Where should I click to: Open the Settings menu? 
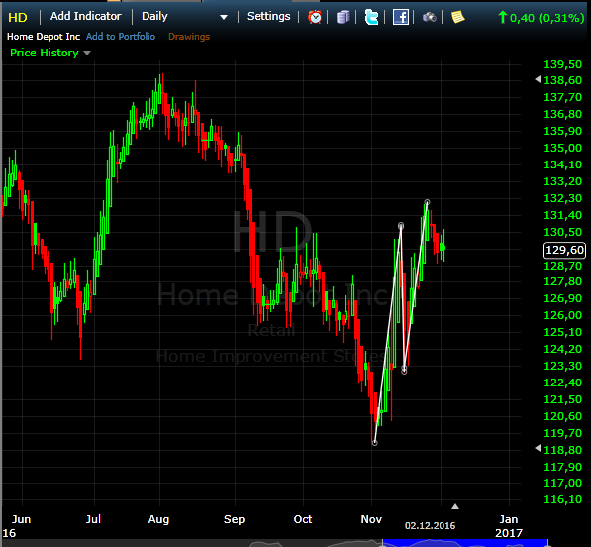click(x=268, y=16)
